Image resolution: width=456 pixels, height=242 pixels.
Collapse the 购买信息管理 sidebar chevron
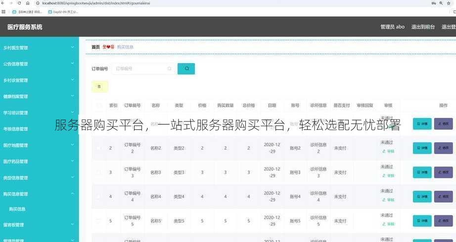point(72,194)
